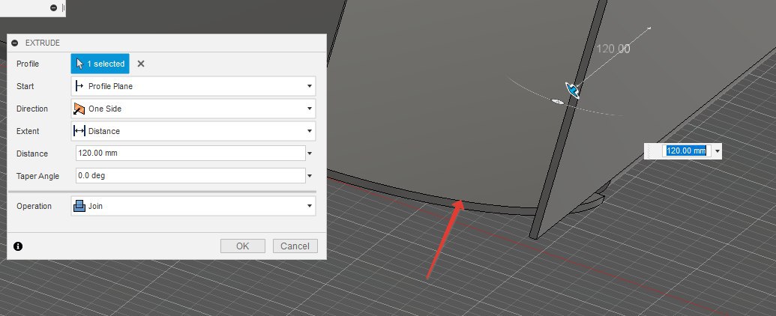Collapse the EXTRUDE dialog header icon

tap(15, 43)
